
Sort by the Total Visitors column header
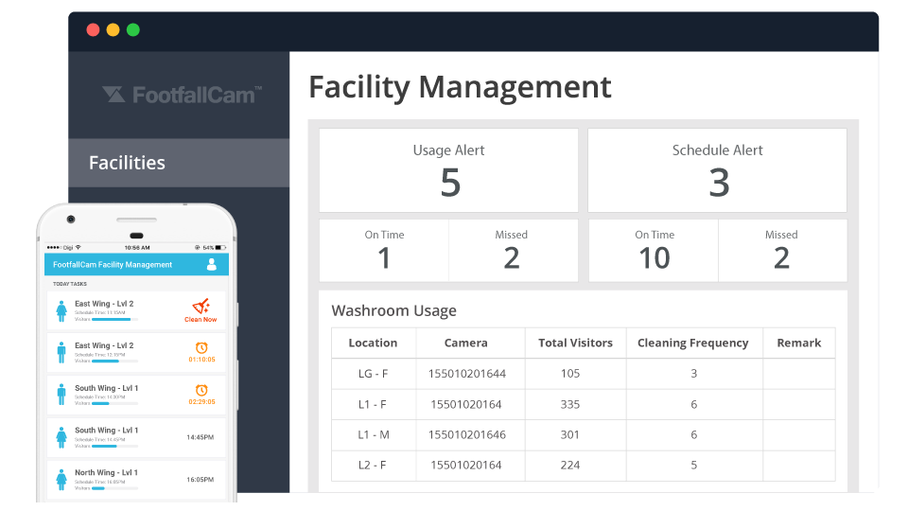pos(575,343)
